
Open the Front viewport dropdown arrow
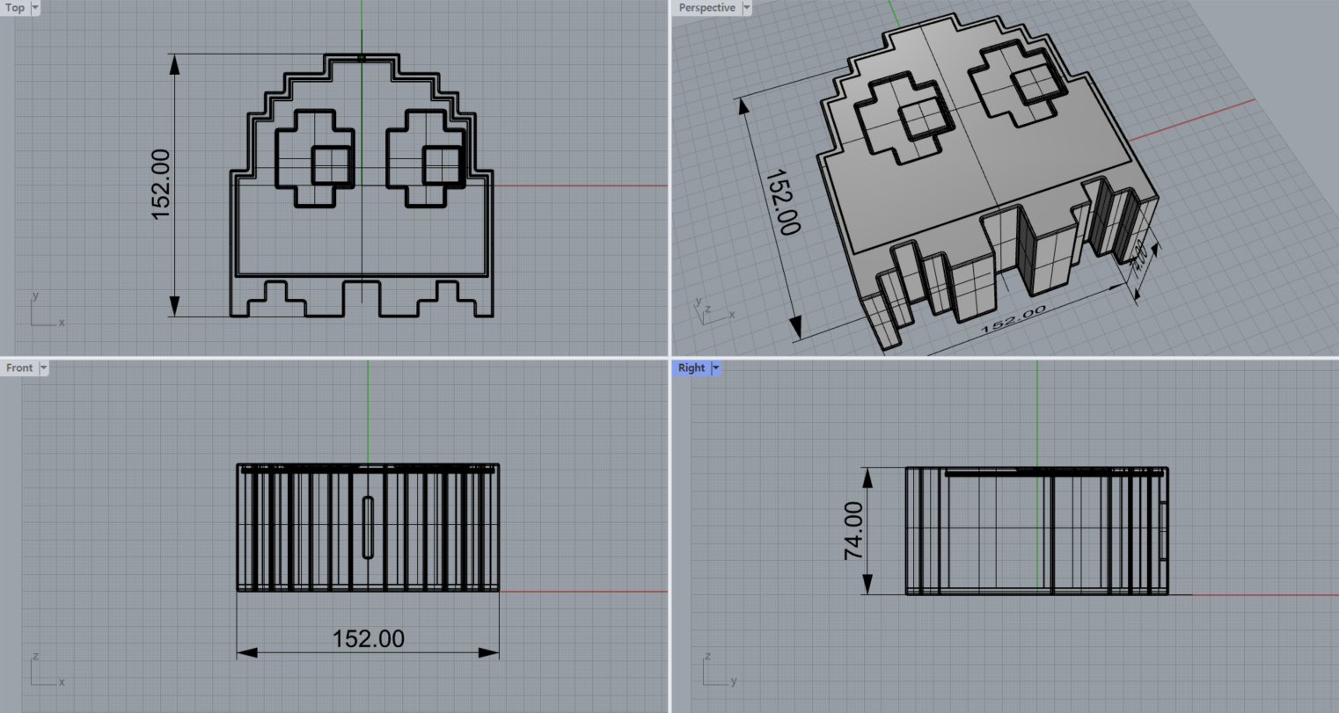43,367
